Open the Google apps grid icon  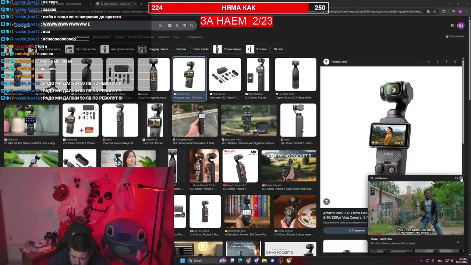click(x=453, y=25)
